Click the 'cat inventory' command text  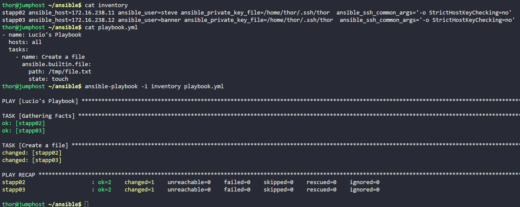click(x=106, y=5)
